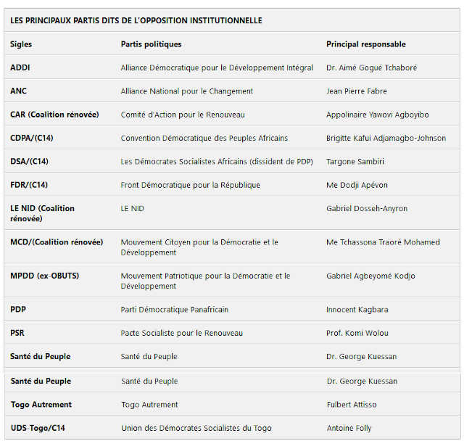Click the name Fulbert Attisso
This screenshot has height=441, width=464.
[352, 405]
